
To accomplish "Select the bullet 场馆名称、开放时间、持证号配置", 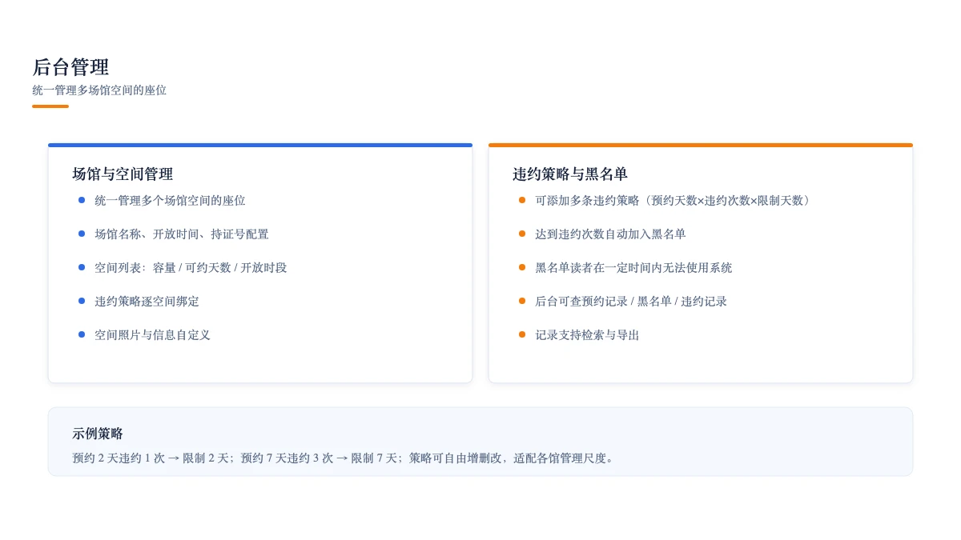I will pos(182,234).
